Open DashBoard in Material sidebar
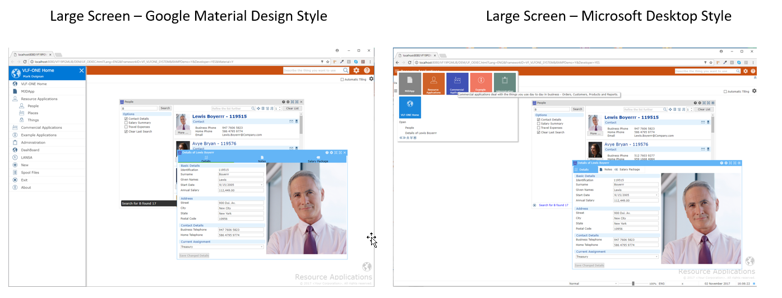782x298 pixels. click(47, 150)
